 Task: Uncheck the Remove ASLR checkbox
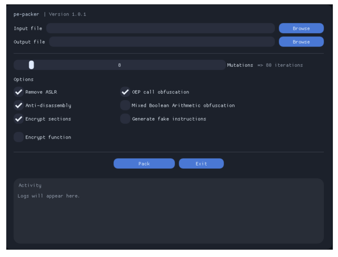(19, 92)
